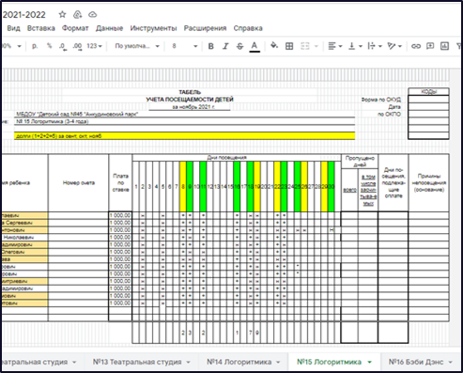463x373 pixels.
Task: Select the 'Форма по ОКУД' label
Action: coord(381,100)
